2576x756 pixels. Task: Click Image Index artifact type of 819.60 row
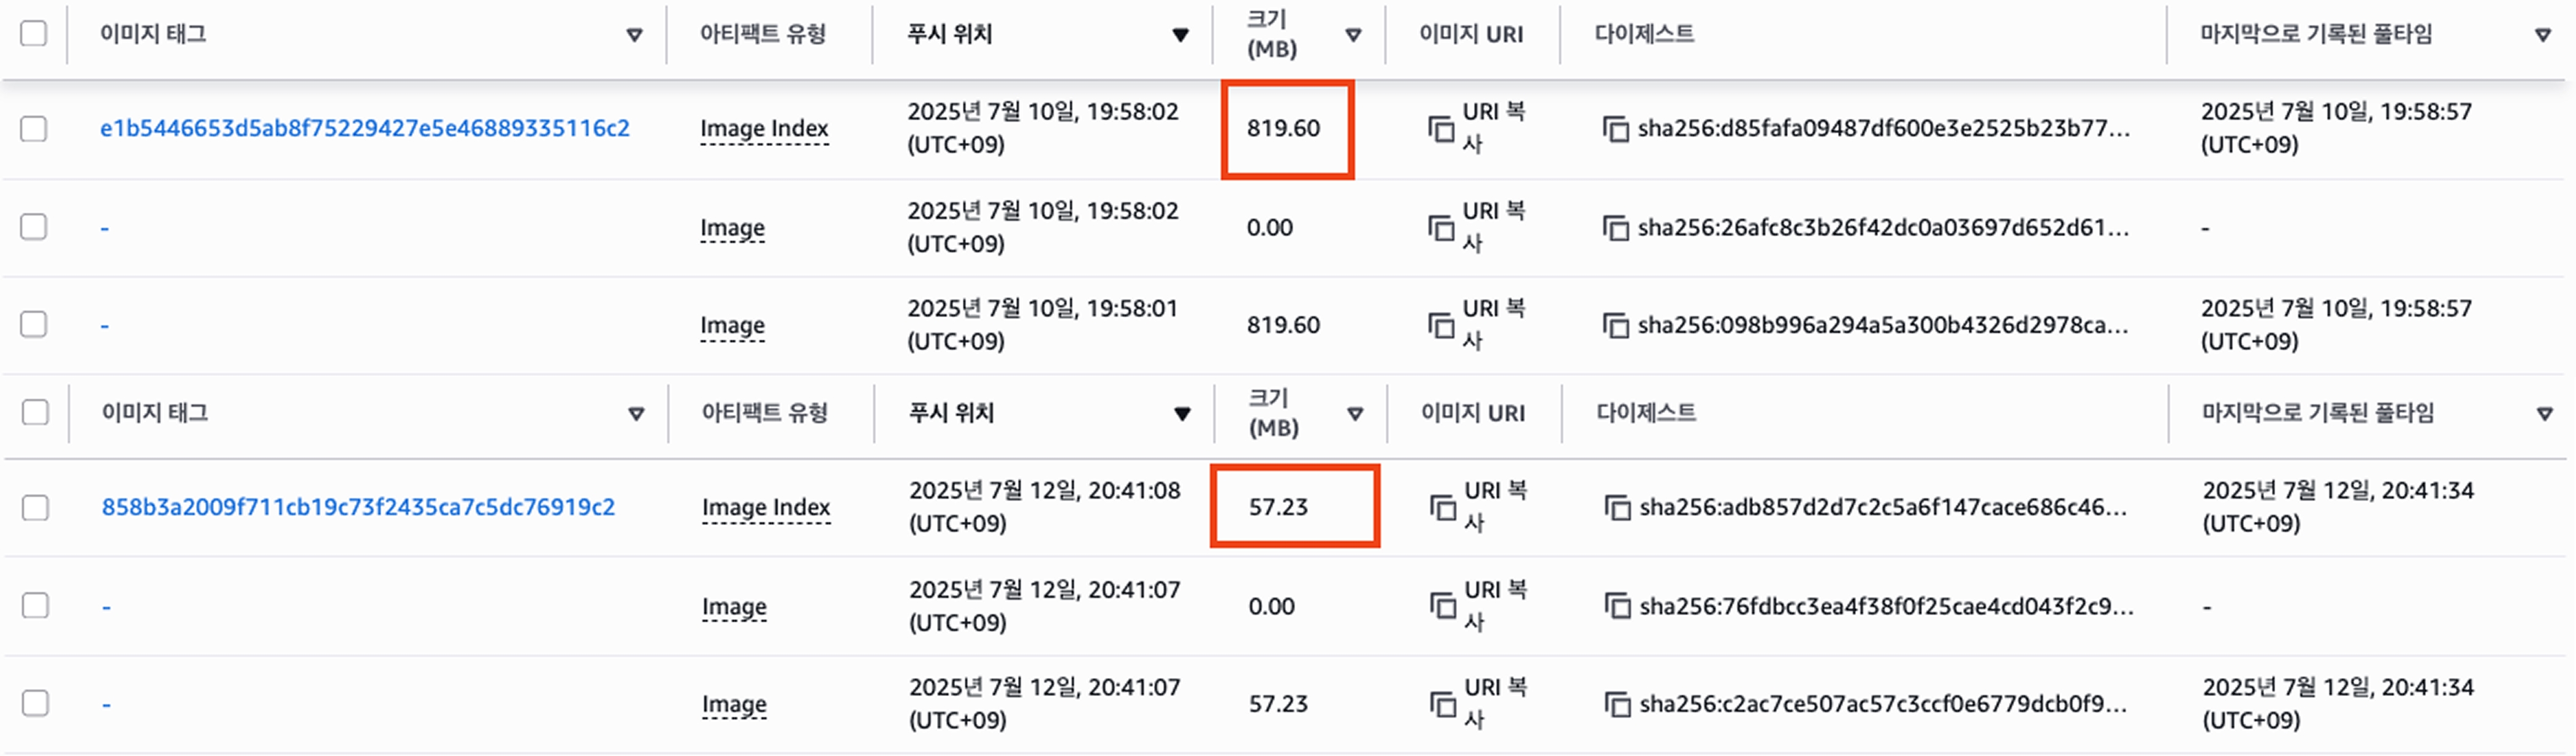tap(764, 129)
